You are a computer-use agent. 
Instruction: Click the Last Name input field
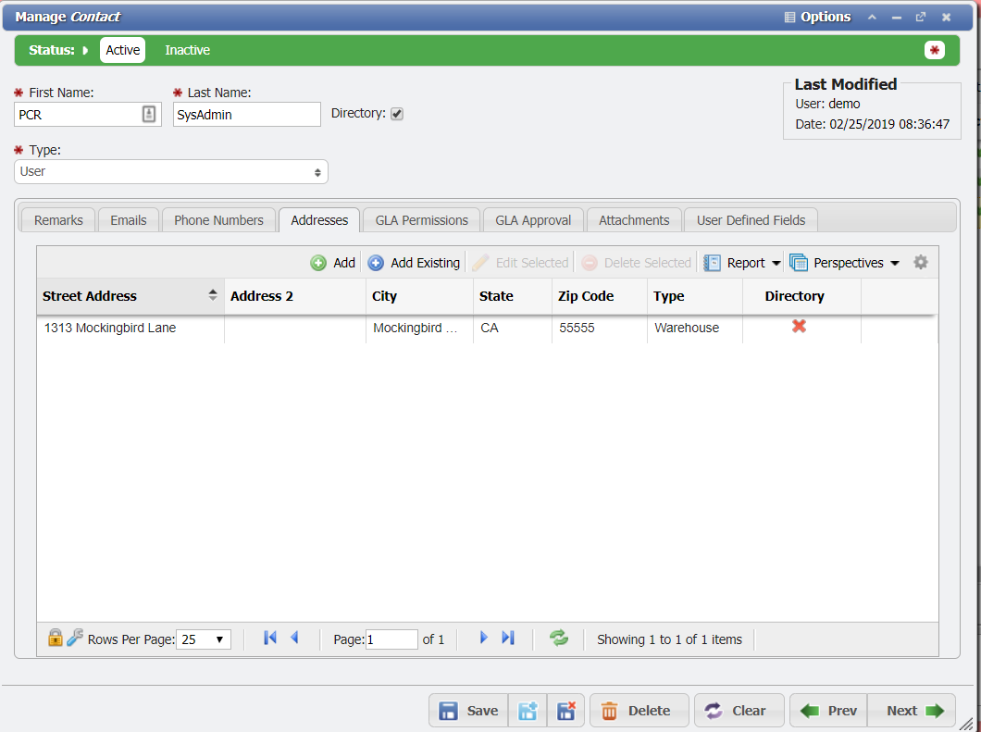pos(246,115)
